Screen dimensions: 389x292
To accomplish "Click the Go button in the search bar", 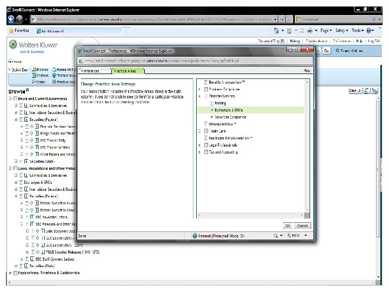I will coord(326,51).
